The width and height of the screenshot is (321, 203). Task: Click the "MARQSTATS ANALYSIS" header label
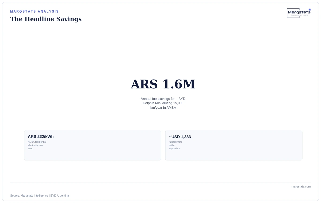coord(35,11)
